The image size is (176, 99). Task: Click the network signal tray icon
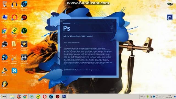pyautogui.click(x=160, y=97)
